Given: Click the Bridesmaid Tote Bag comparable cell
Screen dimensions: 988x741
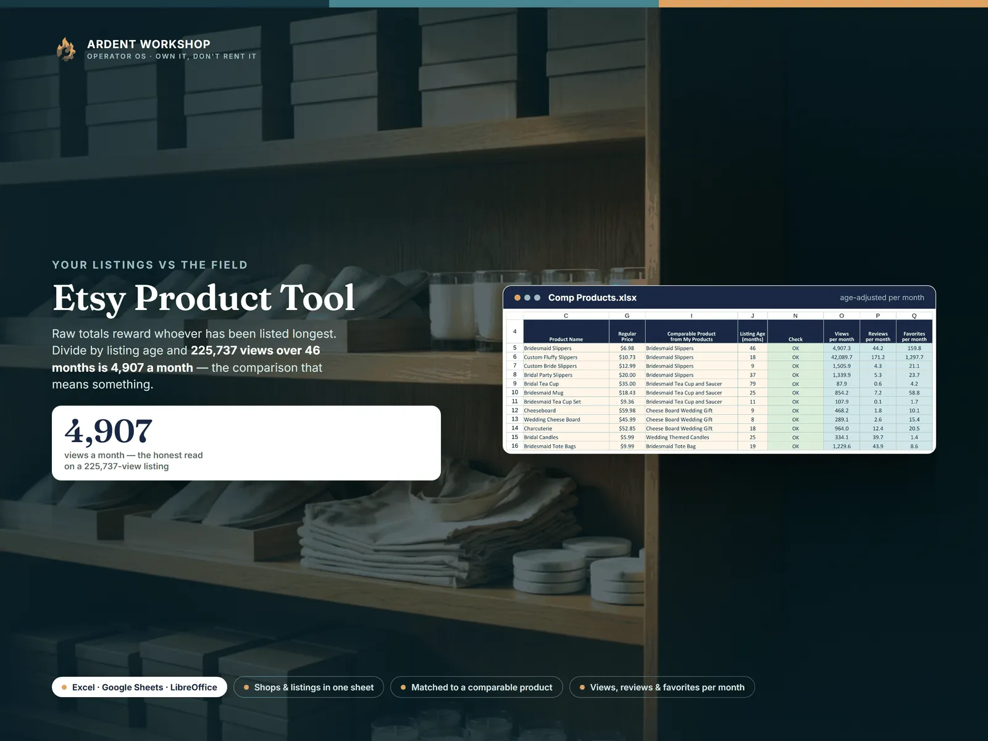Looking at the screenshot, I should tap(692, 446).
